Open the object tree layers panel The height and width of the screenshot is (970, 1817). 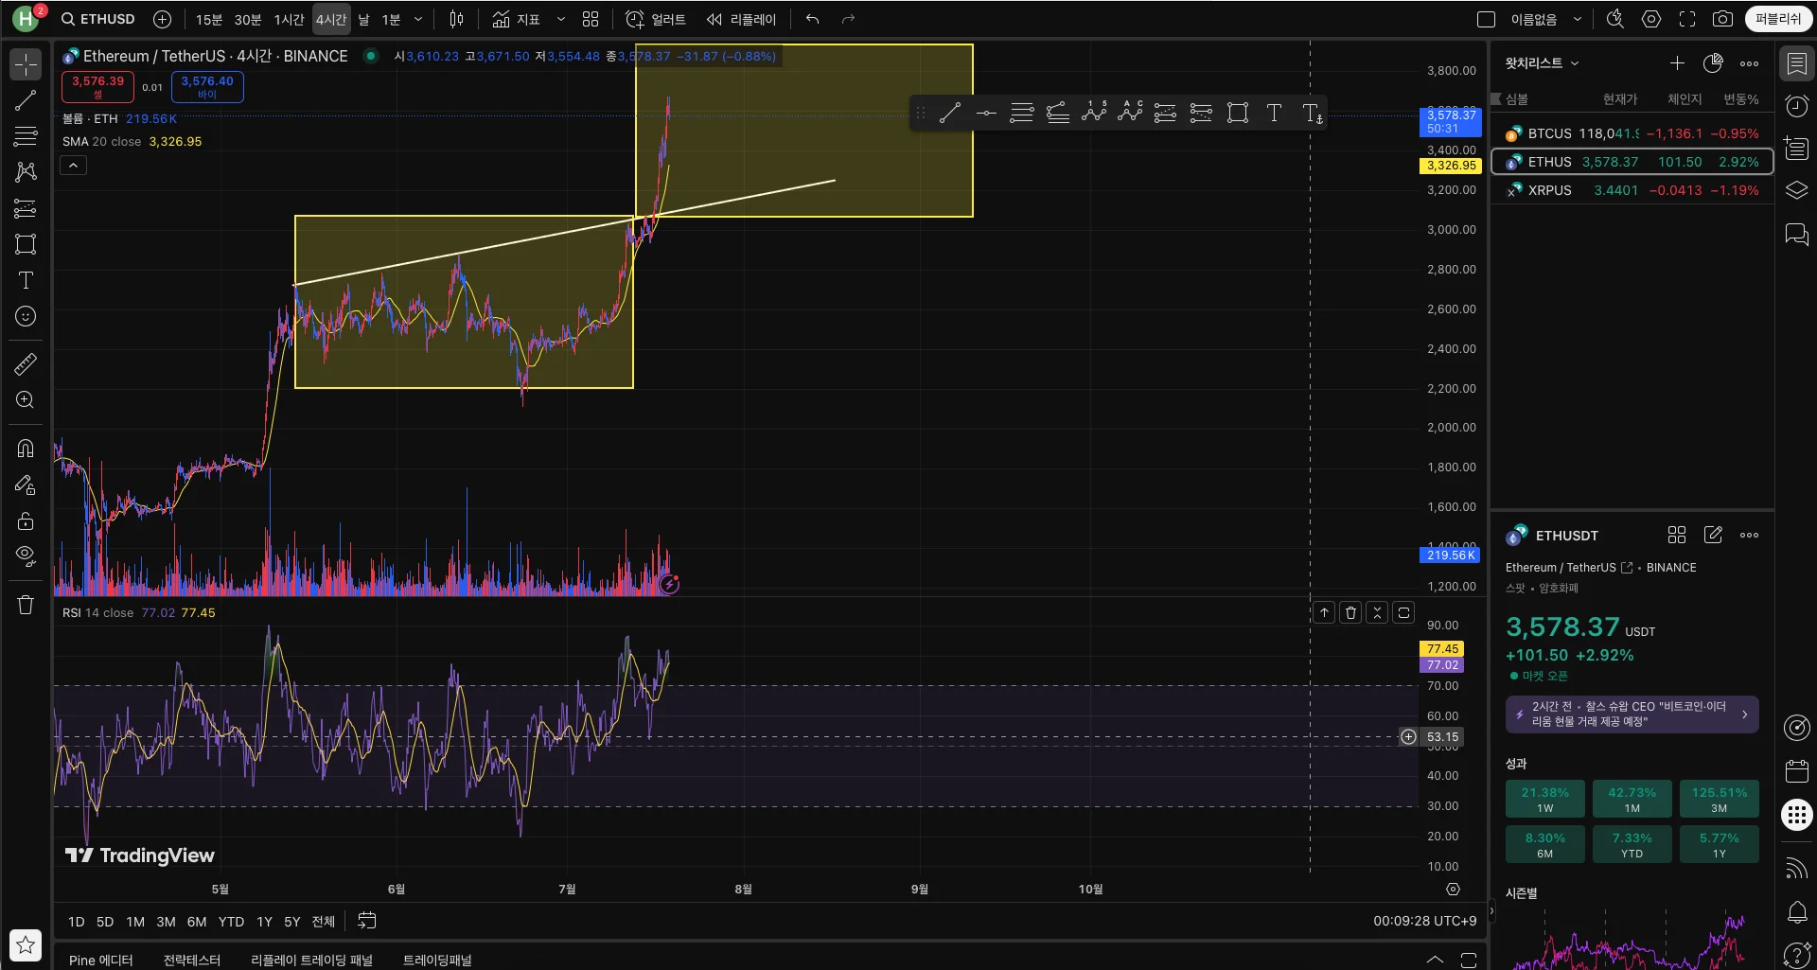[1796, 190]
